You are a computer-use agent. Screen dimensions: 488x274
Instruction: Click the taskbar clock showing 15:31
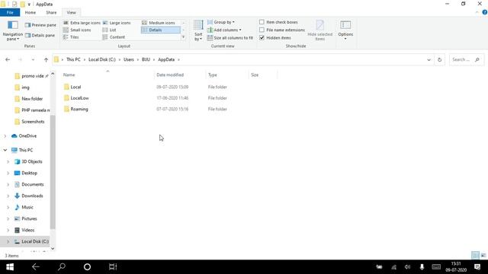click(x=456, y=267)
